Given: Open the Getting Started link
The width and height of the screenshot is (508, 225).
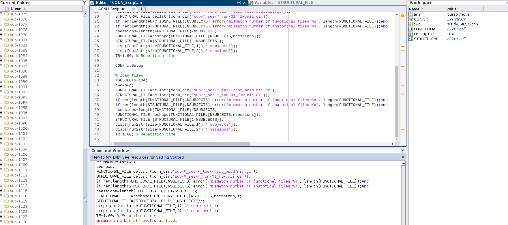Looking at the screenshot, I should coord(170,157).
